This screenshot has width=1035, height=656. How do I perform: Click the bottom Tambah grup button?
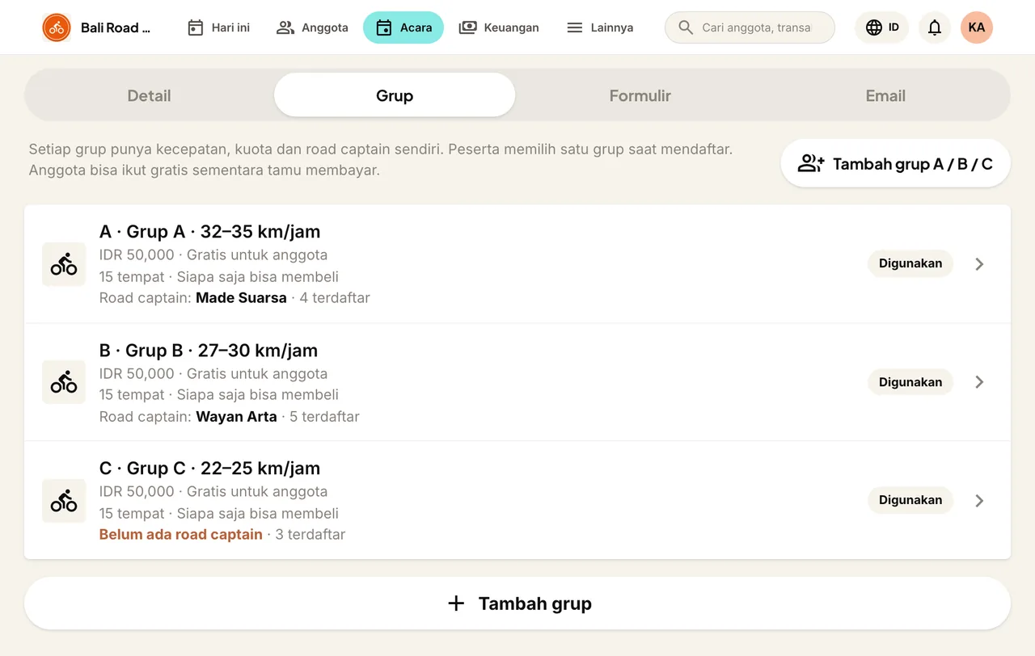[x=517, y=603]
